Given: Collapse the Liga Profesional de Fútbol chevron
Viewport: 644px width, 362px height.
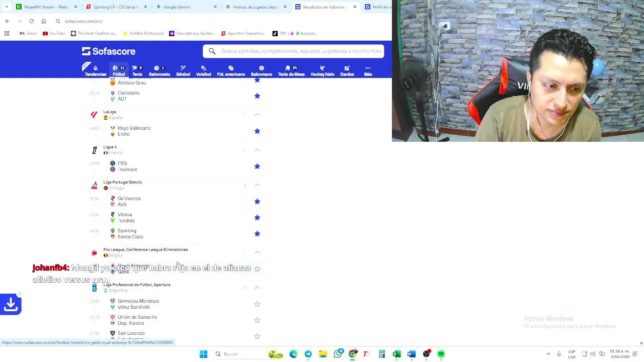Looking at the screenshot, I should pos(257,288).
